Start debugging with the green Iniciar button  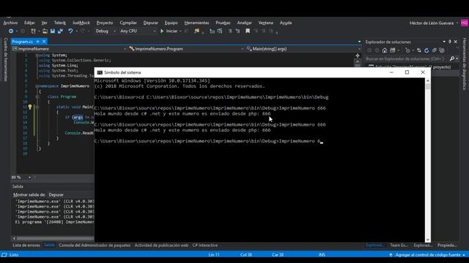tap(169, 31)
